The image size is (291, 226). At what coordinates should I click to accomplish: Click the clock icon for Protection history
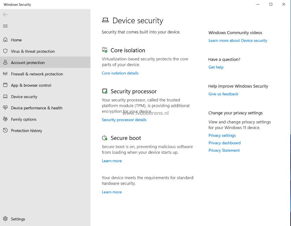5,130
